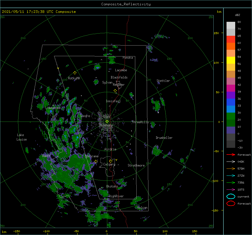Click the Limestone label
Viewport: 252px width, 235px height.
[x=53, y=108]
